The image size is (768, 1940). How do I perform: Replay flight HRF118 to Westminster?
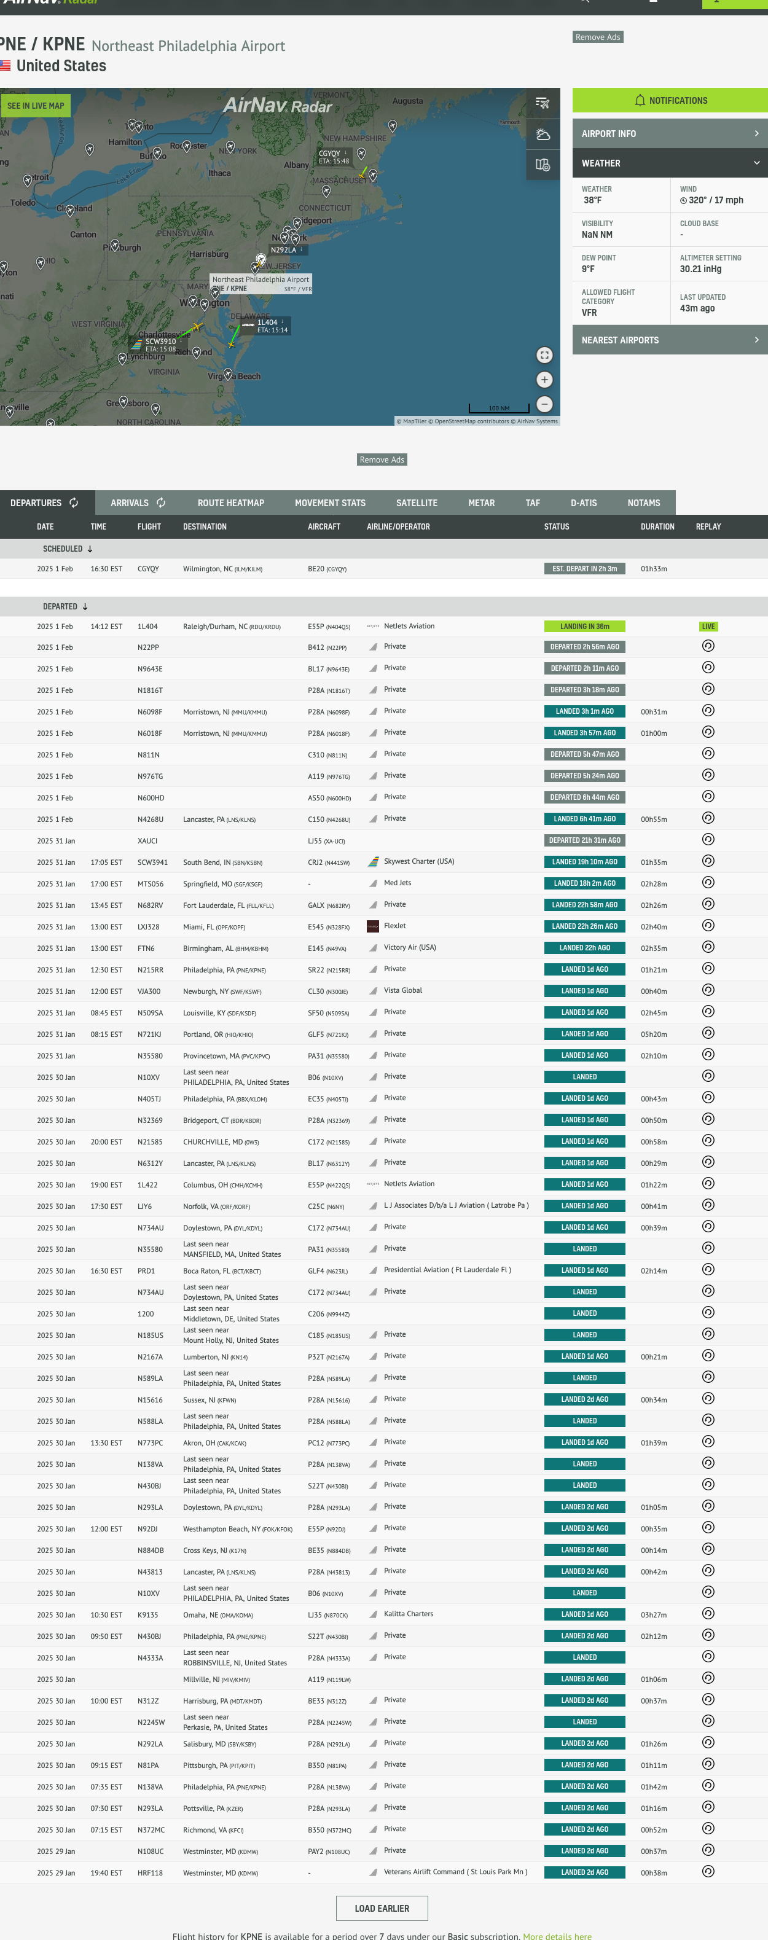pos(708,1871)
